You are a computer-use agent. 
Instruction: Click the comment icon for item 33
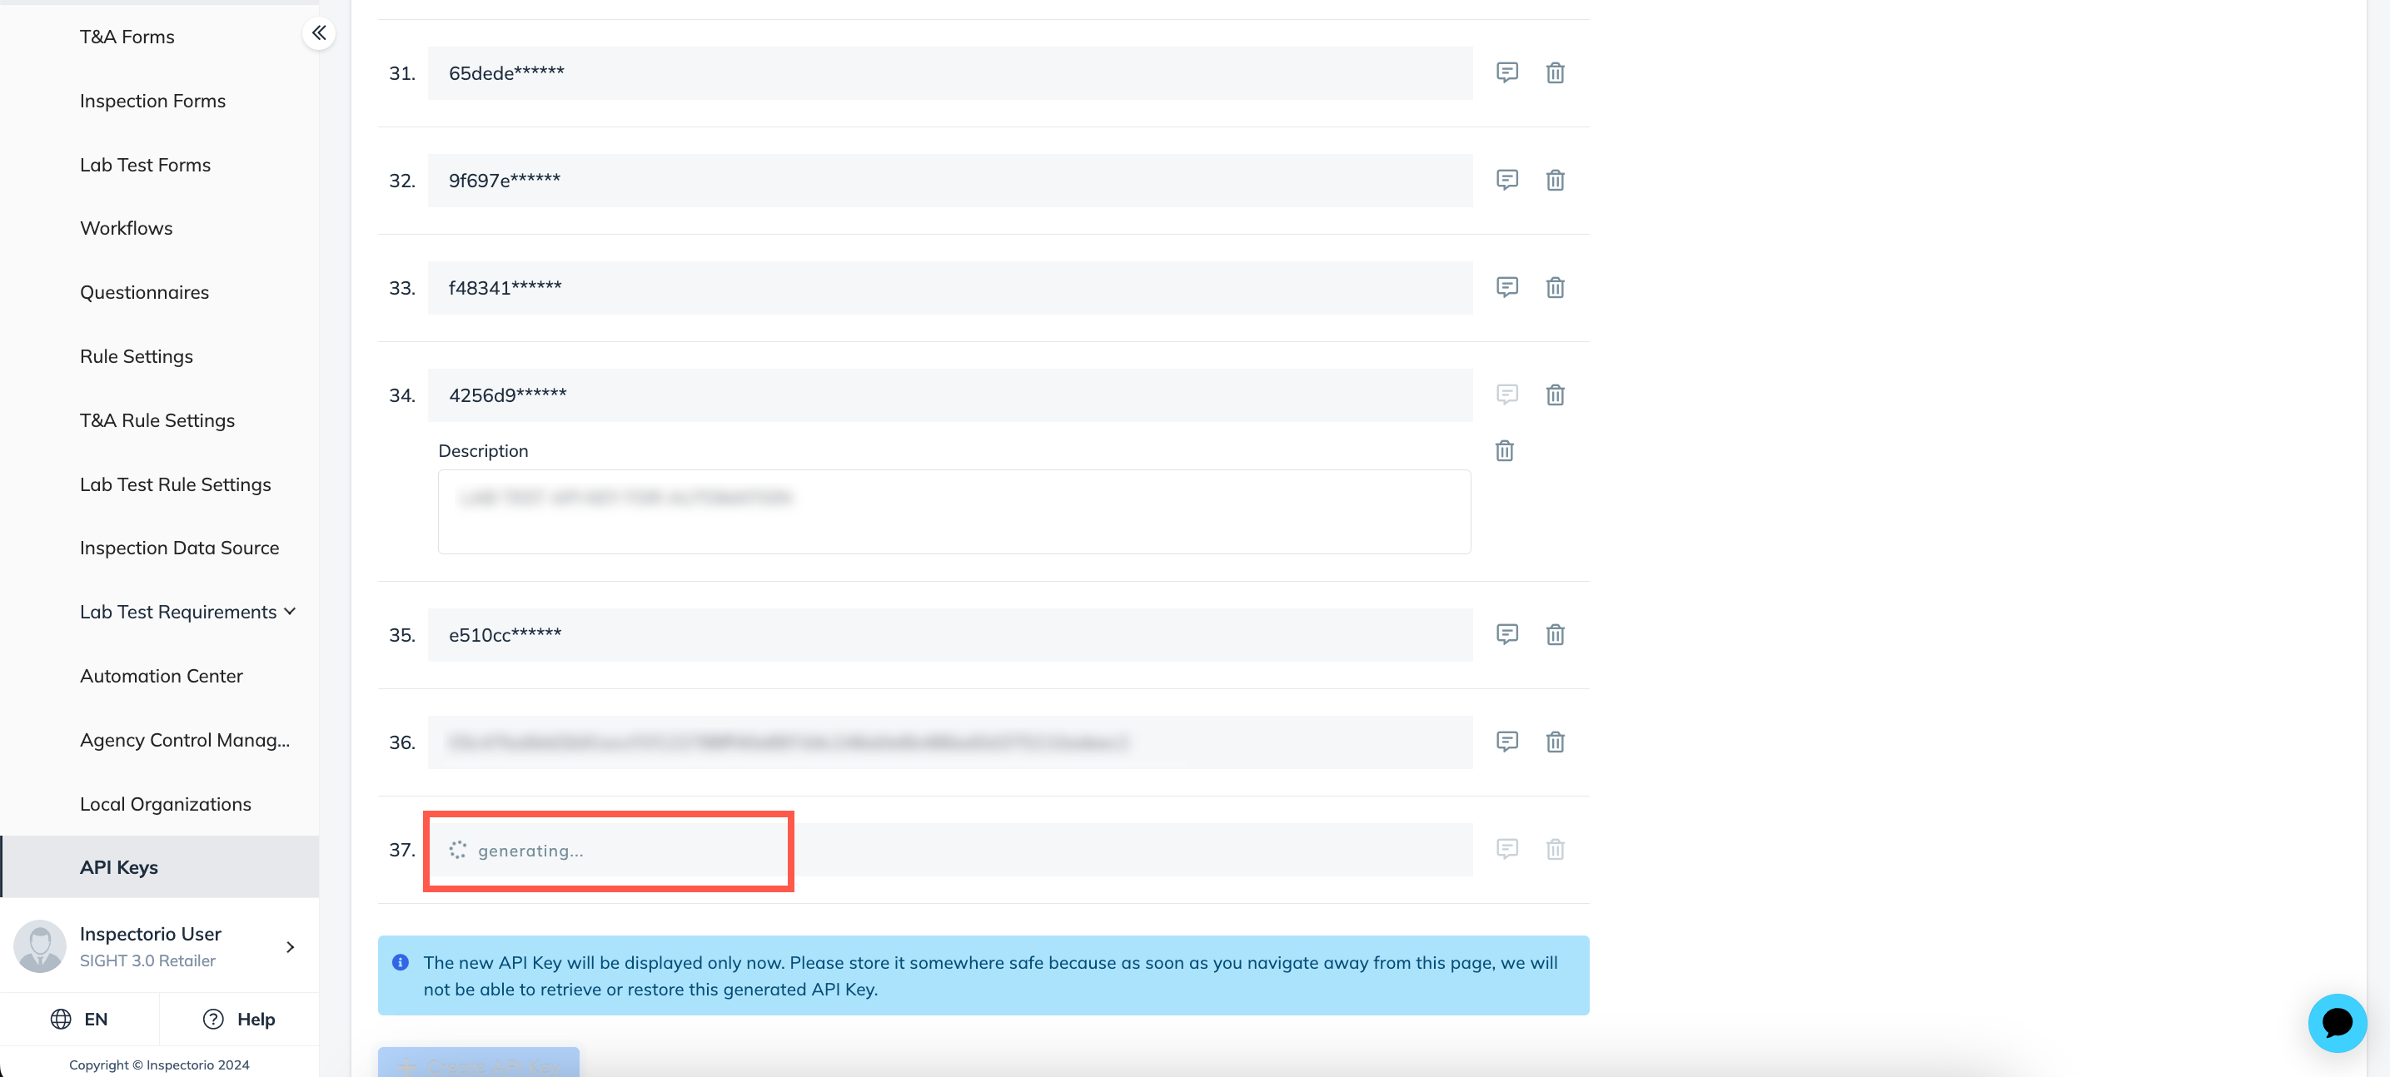1507,286
